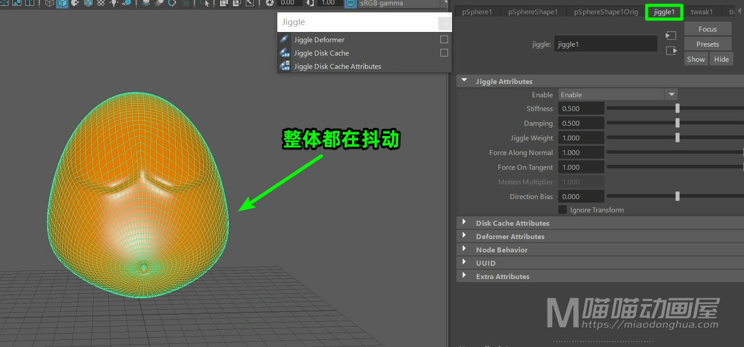Screen dimensions: 744x347
Task: Check the Ignore Transform checkbox
Action: click(x=563, y=210)
